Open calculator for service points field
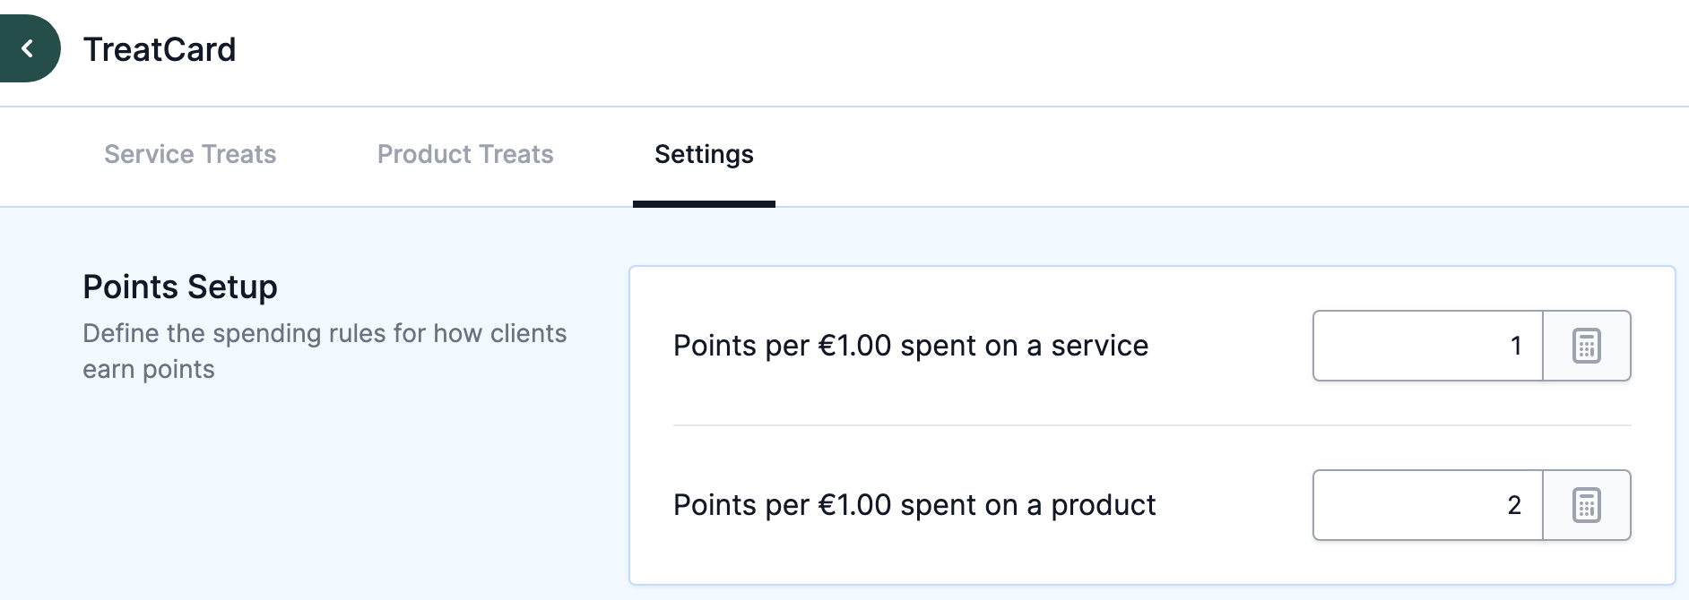This screenshot has width=1689, height=600. pos(1587,346)
